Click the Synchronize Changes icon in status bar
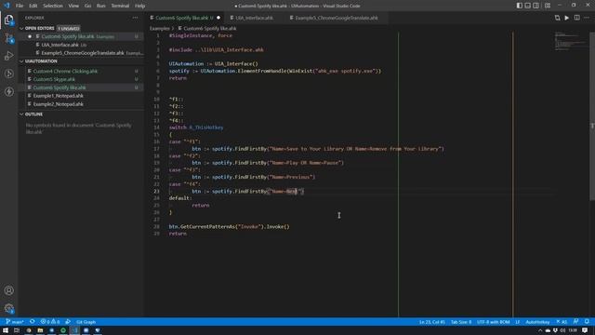The image size is (595, 335). pos(33,322)
